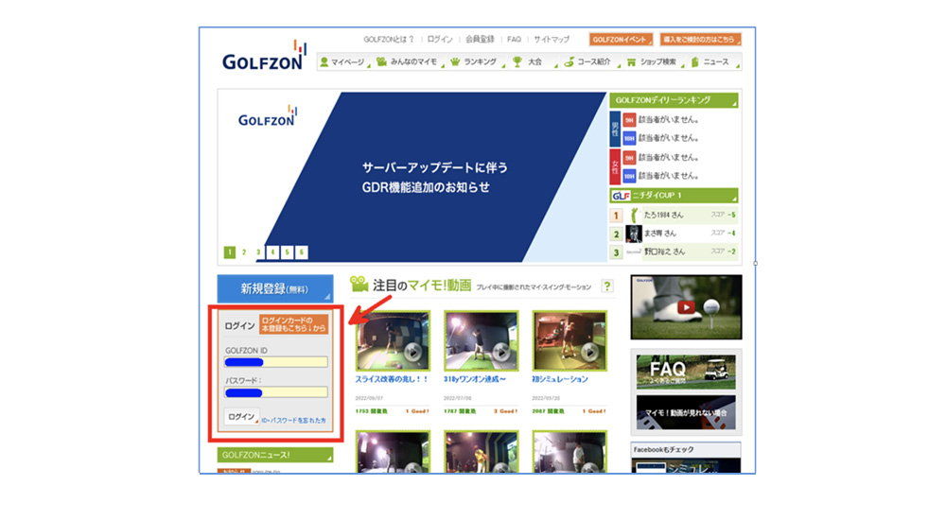
Task: Click the GOLFZON logo in the header
Action: [264, 56]
